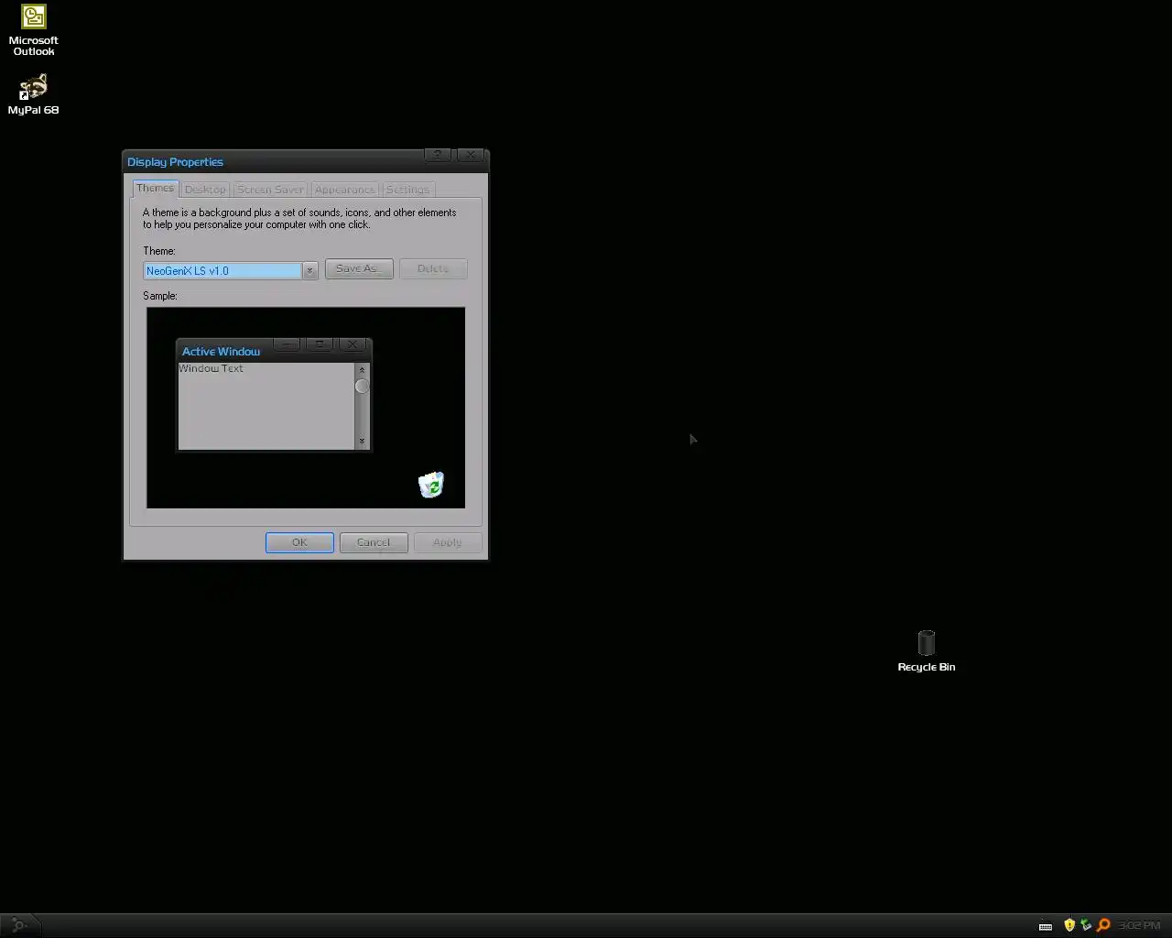This screenshot has width=1172, height=938.
Task: Open the yellow security shield tray icon
Action: point(1069,925)
